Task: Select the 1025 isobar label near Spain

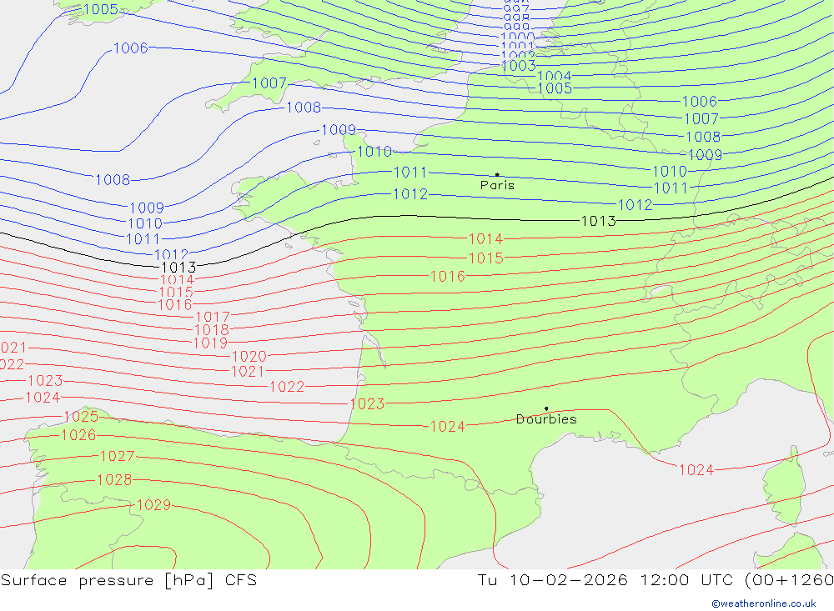Action: (82, 417)
